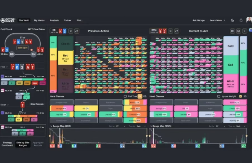Select the Trainer menu item

click(67, 20)
